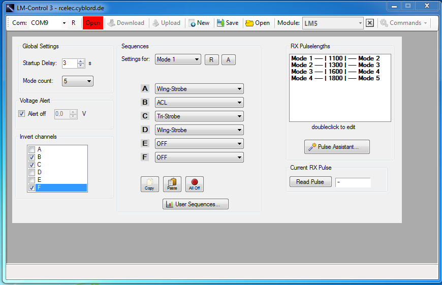Check Invert channel A checkbox
Screen dimensions: 442x285
32,149
